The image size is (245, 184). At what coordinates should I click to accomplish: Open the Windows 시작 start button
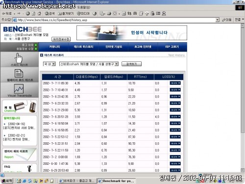(7, 181)
